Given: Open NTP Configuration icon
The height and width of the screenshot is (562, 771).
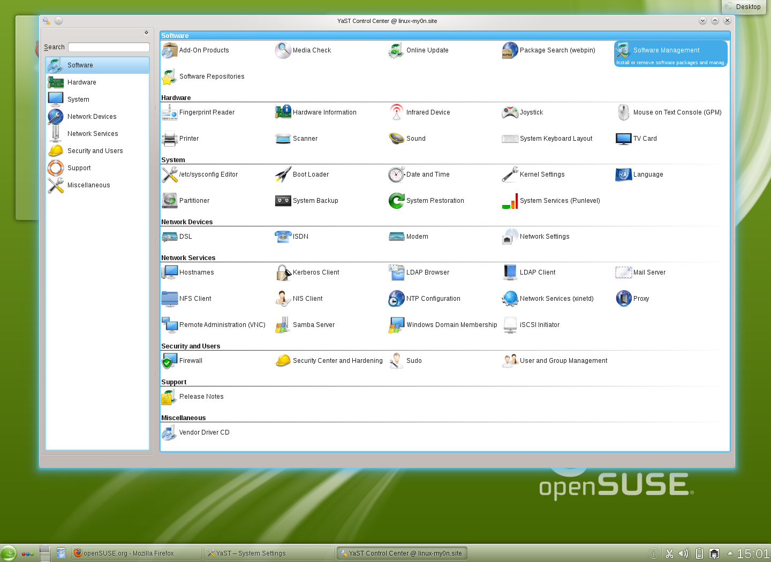Looking at the screenshot, I should 397,299.
